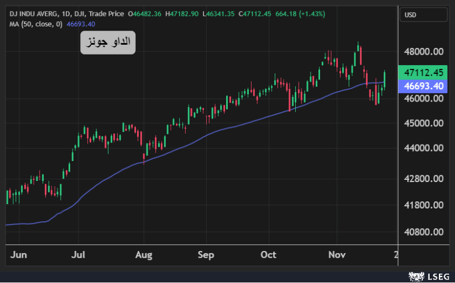Select Sep on the time axis
The width and height of the screenshot is (455, 283).
[x=206, y=255]
